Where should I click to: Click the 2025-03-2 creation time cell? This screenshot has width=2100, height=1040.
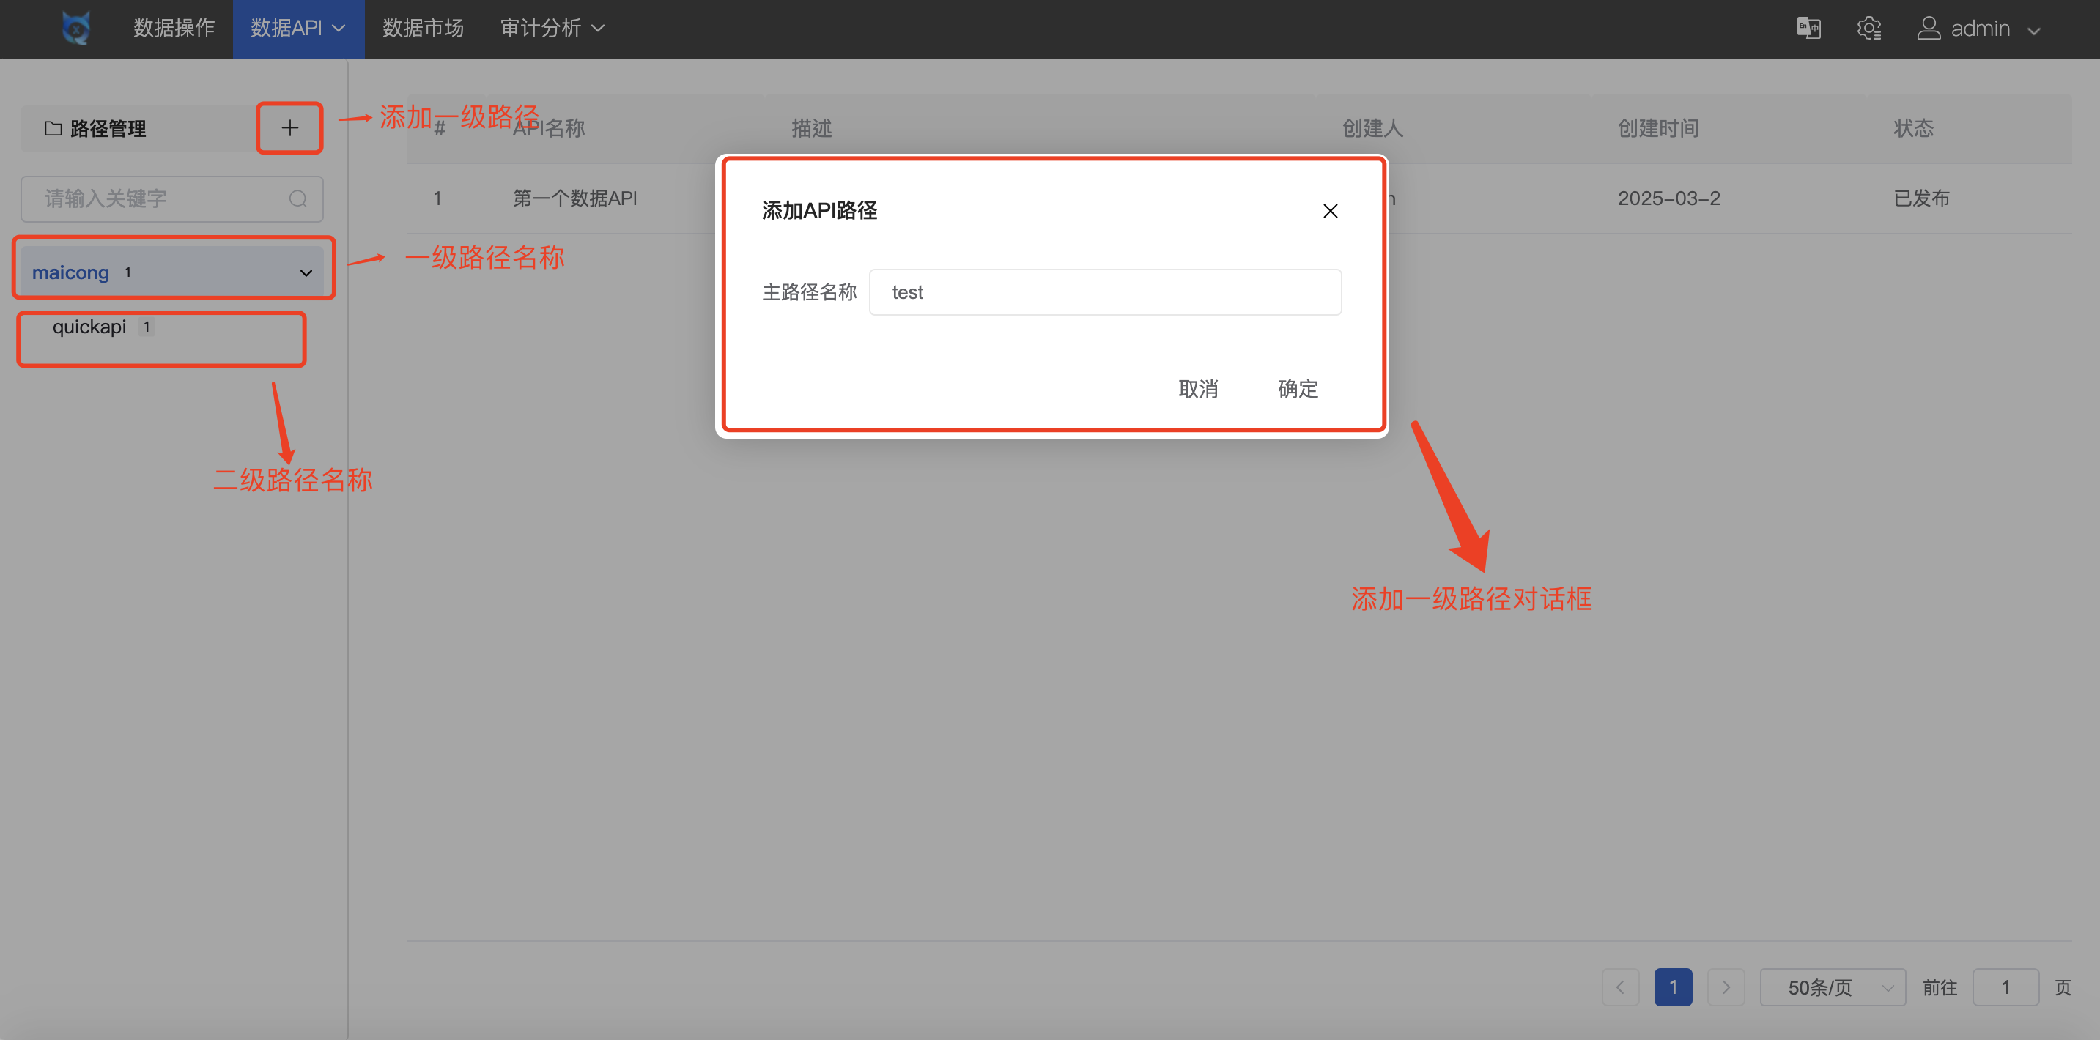pos(1668,199)
